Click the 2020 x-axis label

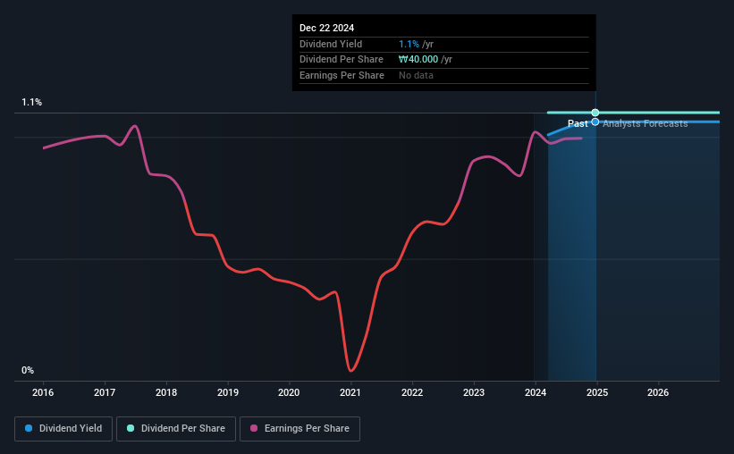[289, 392]
